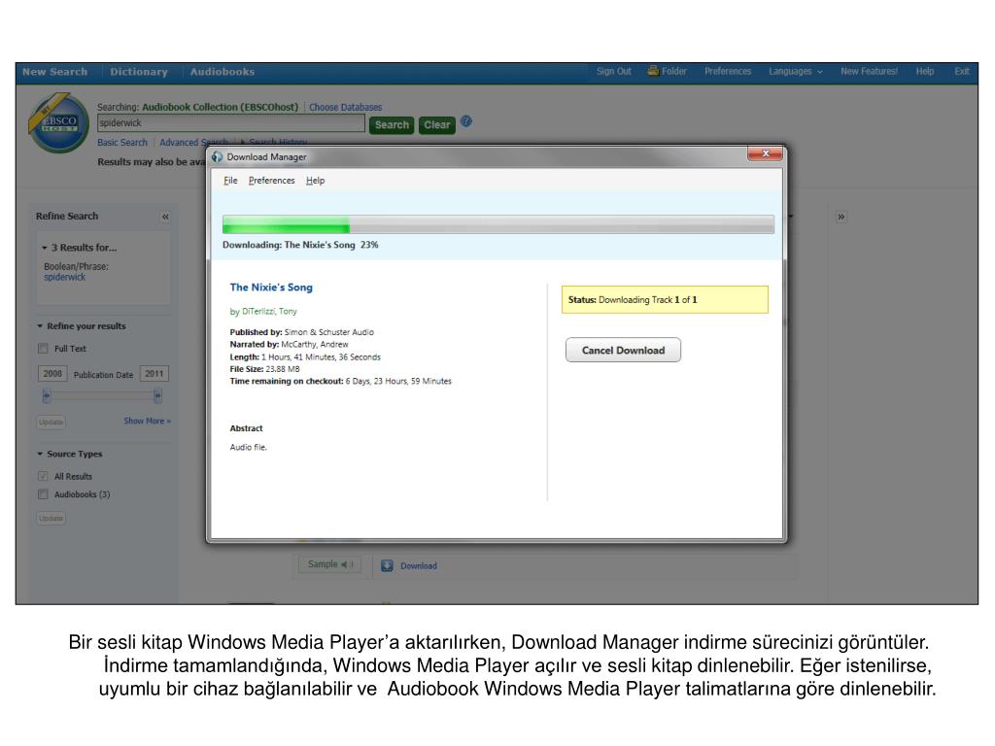Click the Download Manager headphone icon
995x746 pixels.
point(217,156)
